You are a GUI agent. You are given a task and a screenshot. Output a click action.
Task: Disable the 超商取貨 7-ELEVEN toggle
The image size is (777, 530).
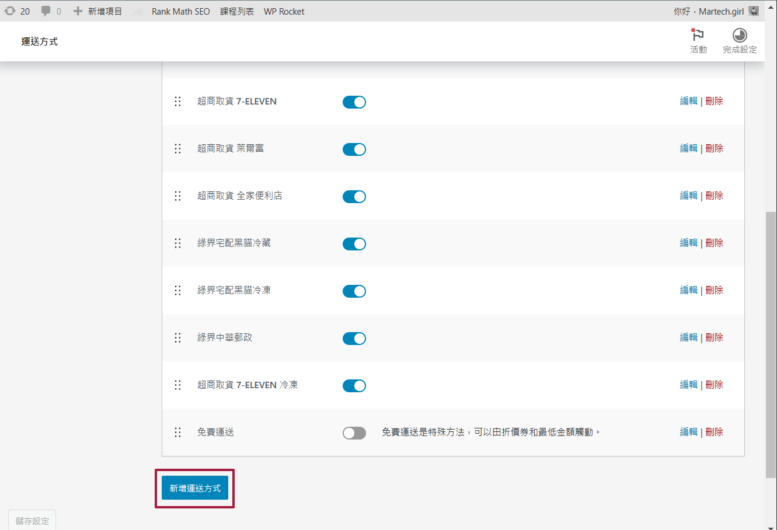pyautogui.click(x=354, y=102)
